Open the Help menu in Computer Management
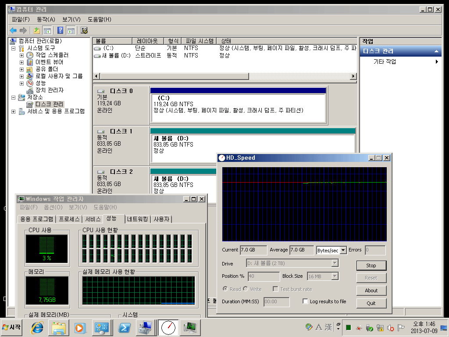 (x=100, y=19)
